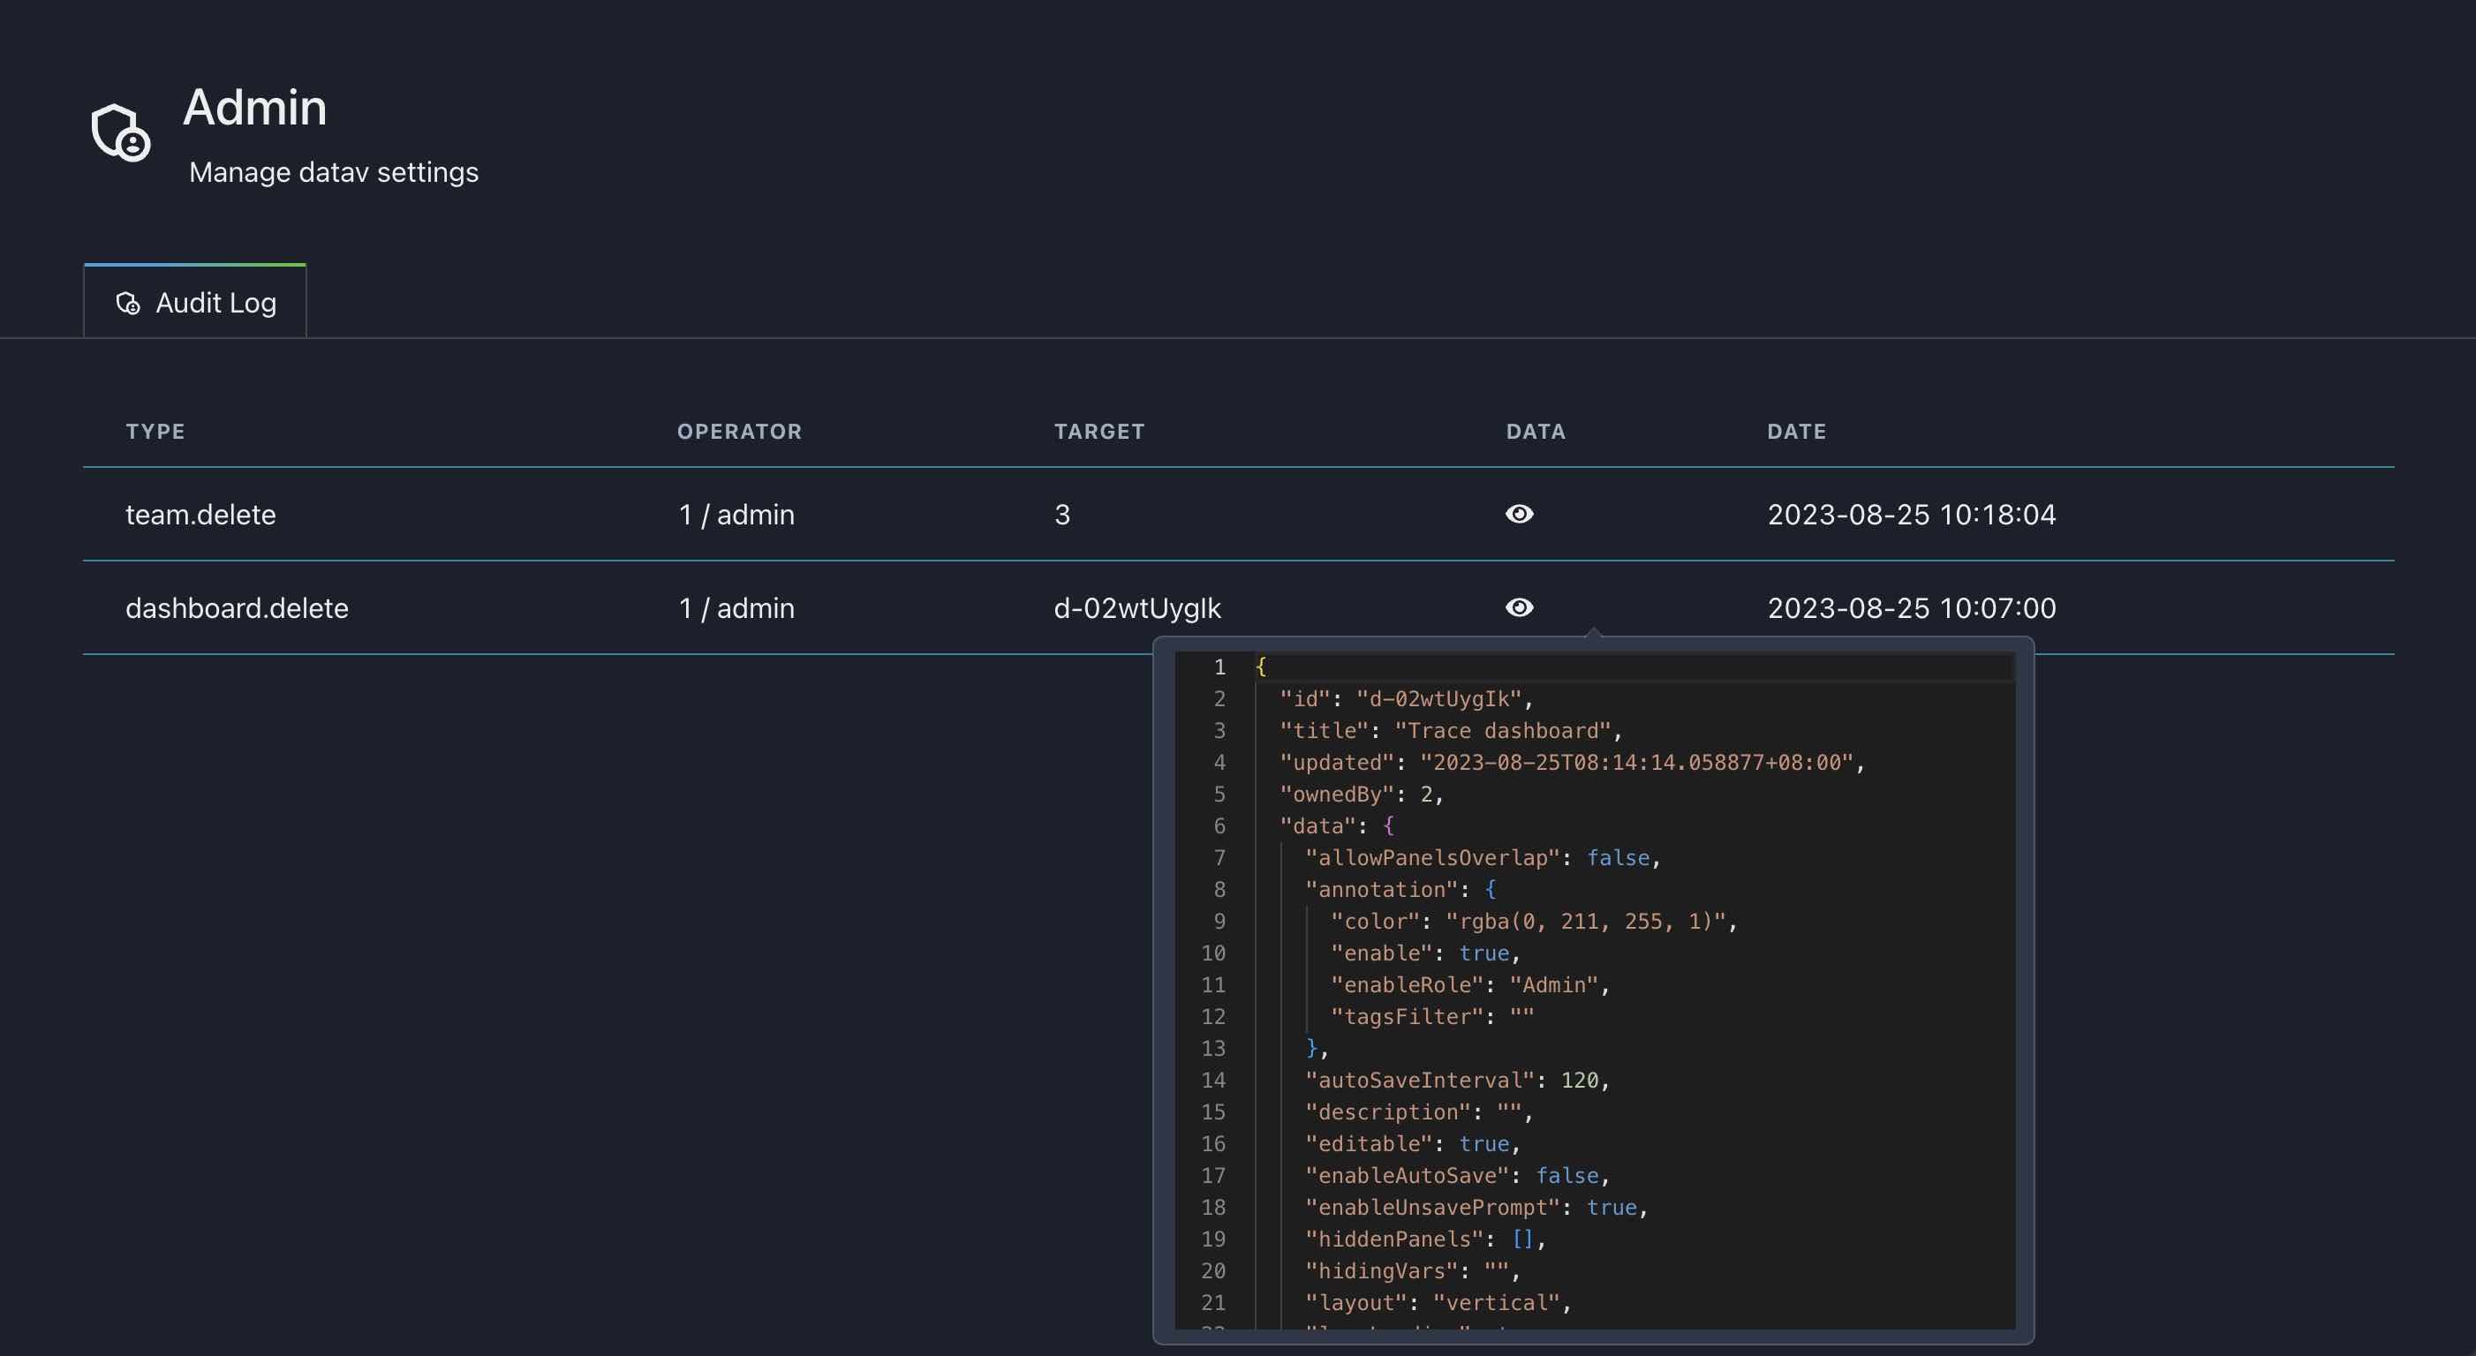Click the DATE column header
Screen dimensions: 2476x1356
point(1796,432)
